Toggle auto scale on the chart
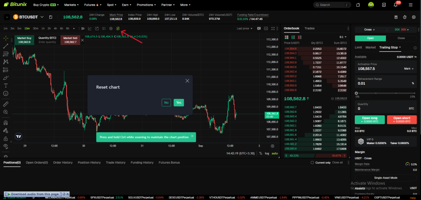 [x=275, y=153]
